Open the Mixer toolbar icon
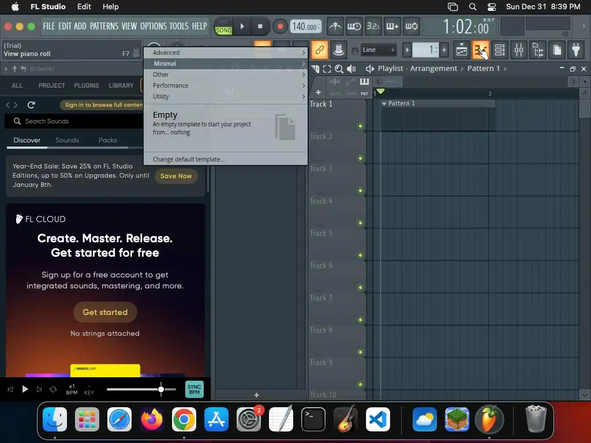This screenshot has height=443, width=591. (x=519, y=50)
